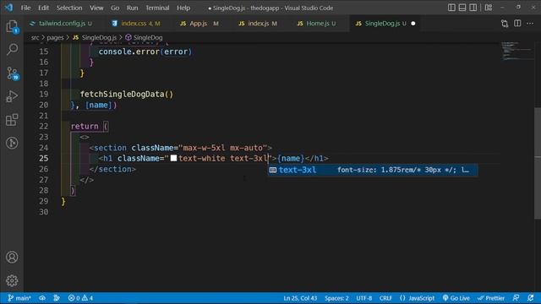The image size is (541, 304).
Task: Click the minimap code preview
Action: click(x=516, y=51)
